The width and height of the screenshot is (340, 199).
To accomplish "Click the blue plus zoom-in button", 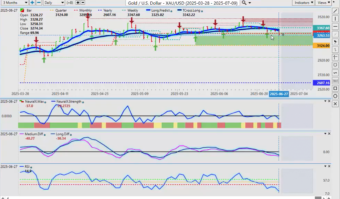I will point(32,3).
